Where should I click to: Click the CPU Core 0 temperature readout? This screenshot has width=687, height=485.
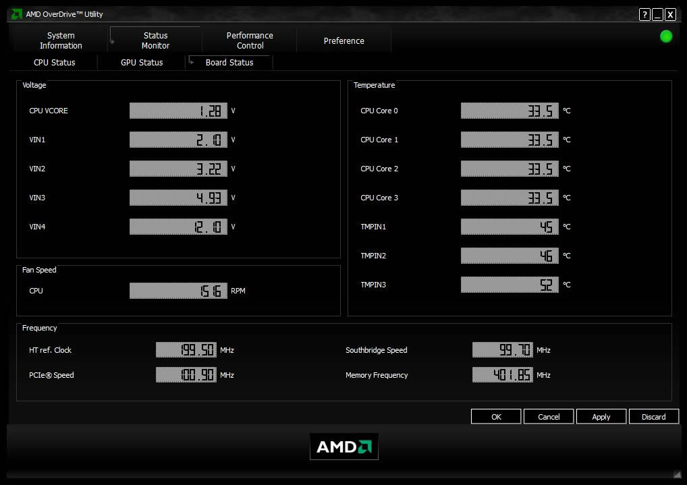510,111
